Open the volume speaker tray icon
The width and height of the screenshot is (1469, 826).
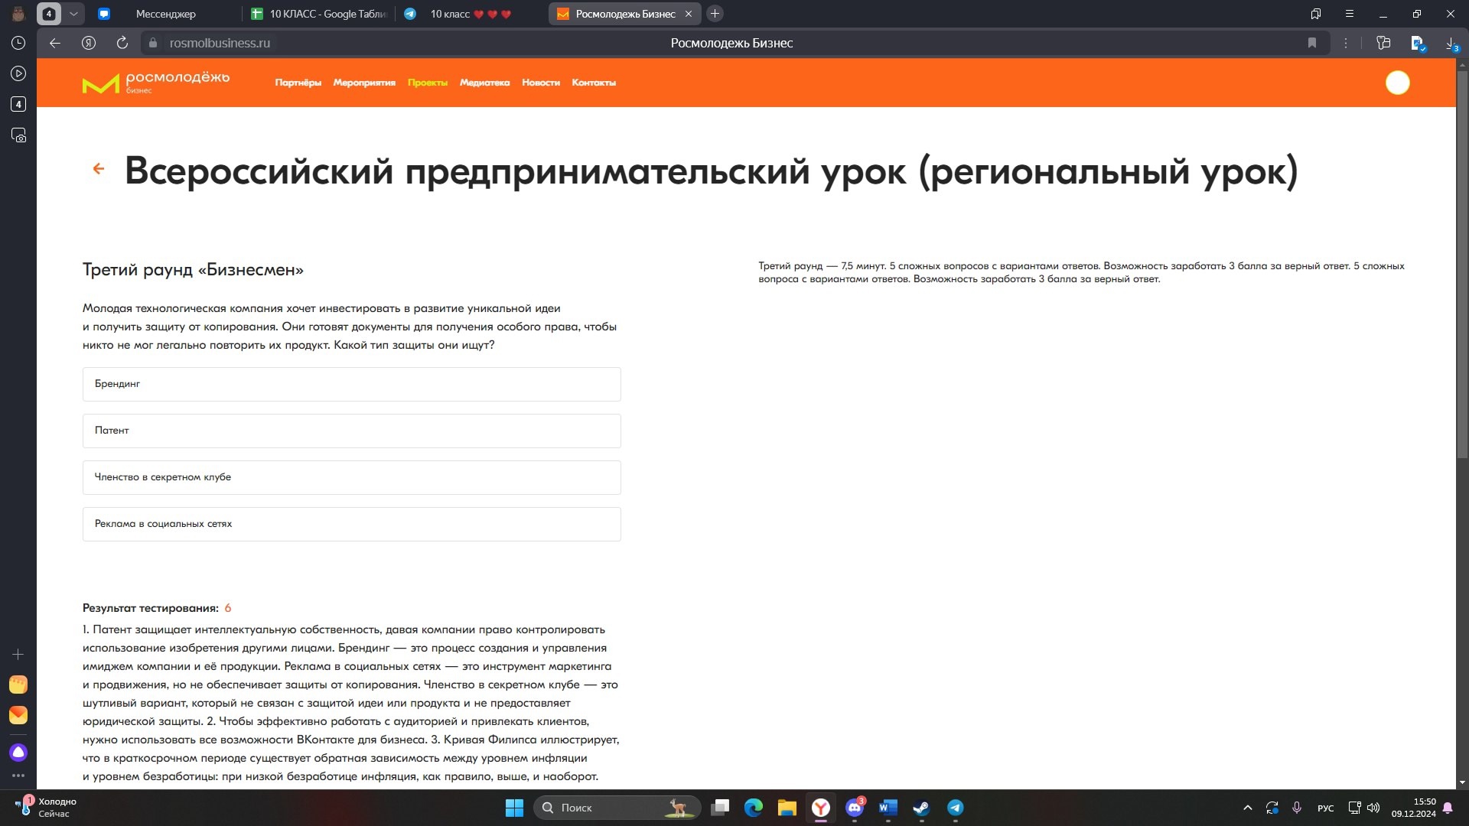pos(1373,808)
